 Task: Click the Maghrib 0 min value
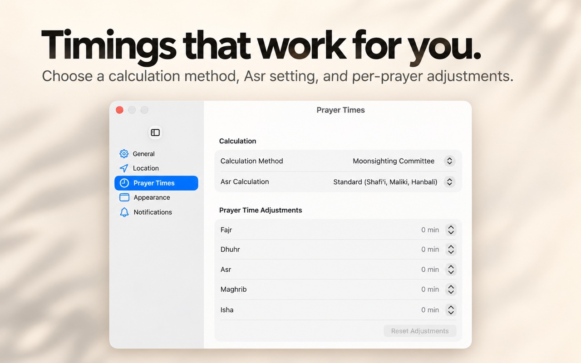tap(430, 289)
